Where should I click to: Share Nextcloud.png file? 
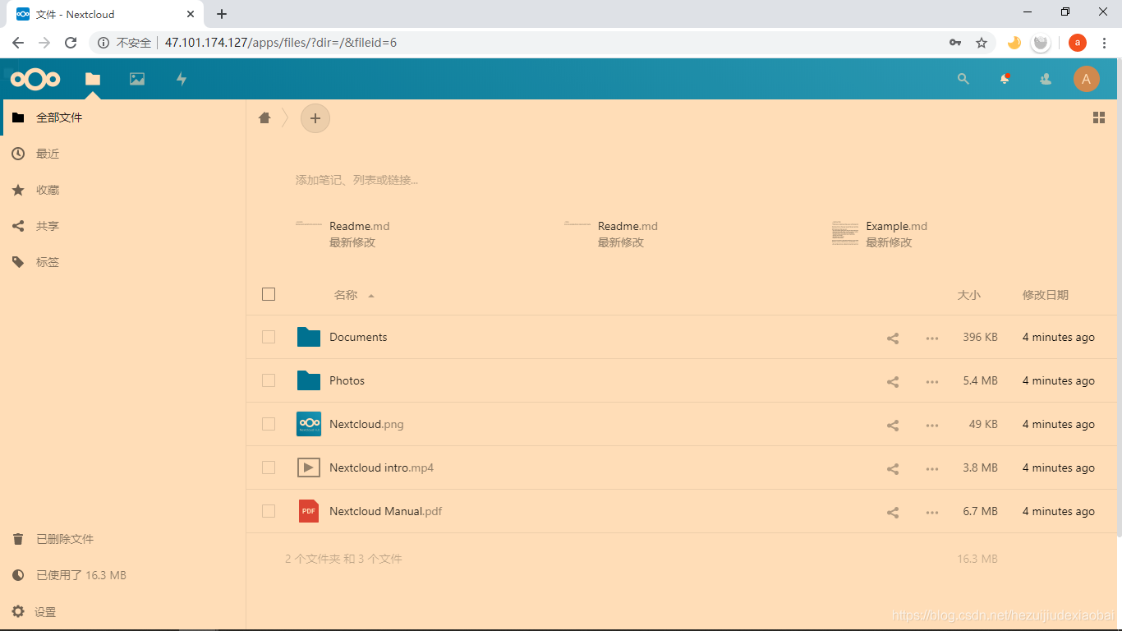893,425
